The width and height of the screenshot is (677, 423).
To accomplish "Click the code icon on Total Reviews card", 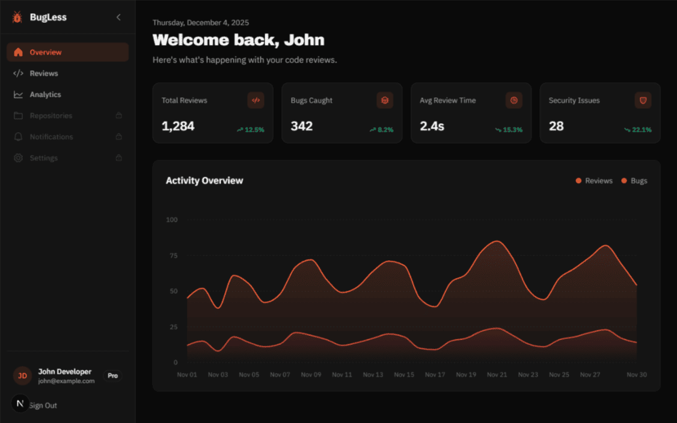I will 256,100.
